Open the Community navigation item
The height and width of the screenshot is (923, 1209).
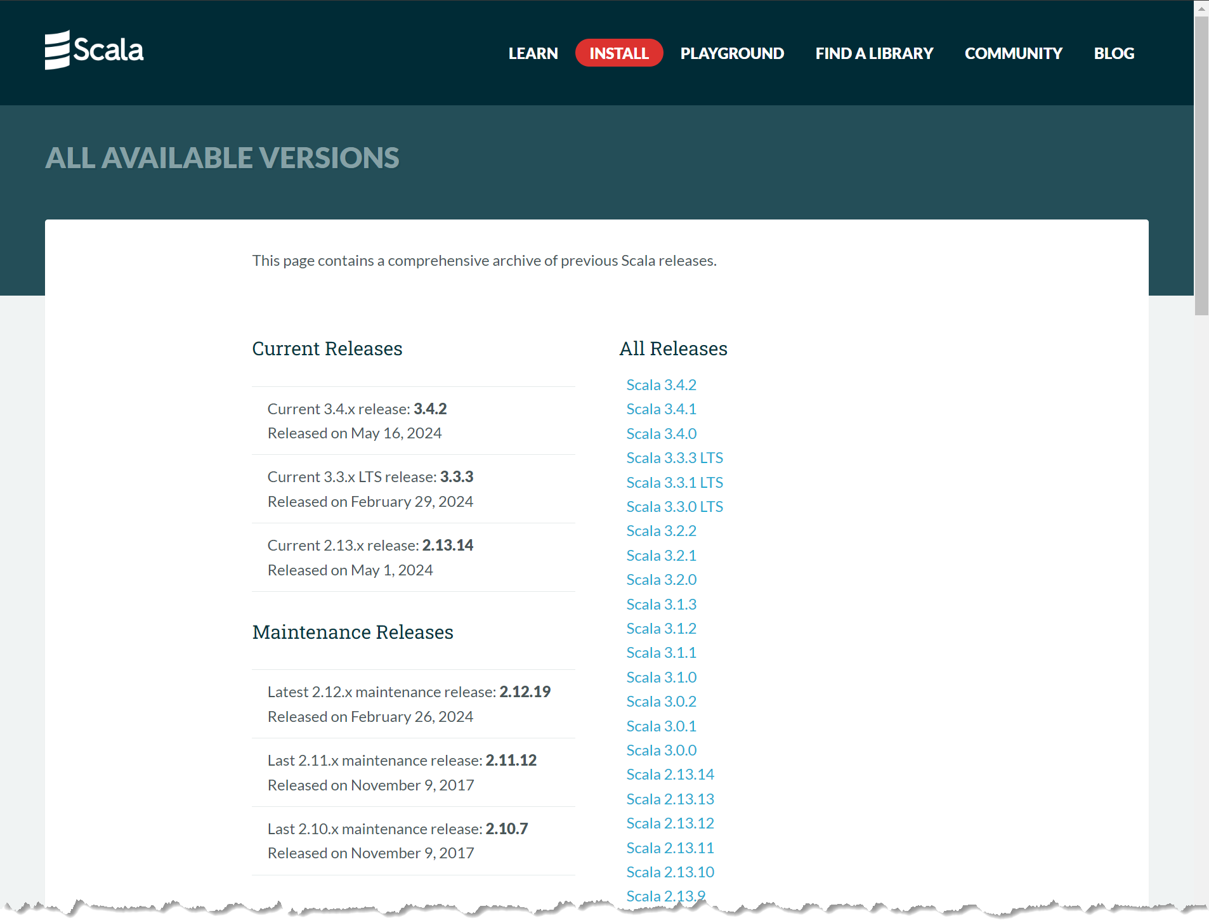[1013, 53]
